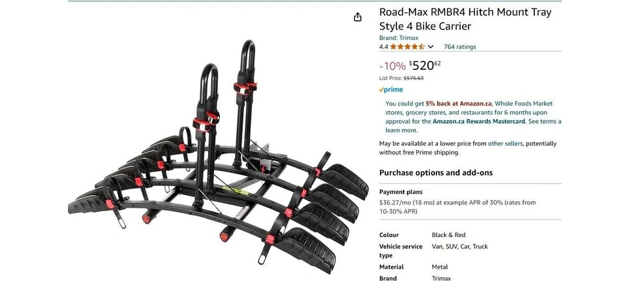Click the product title text
Viewport: 630px width, 281px height.
(x=465, y=19)
